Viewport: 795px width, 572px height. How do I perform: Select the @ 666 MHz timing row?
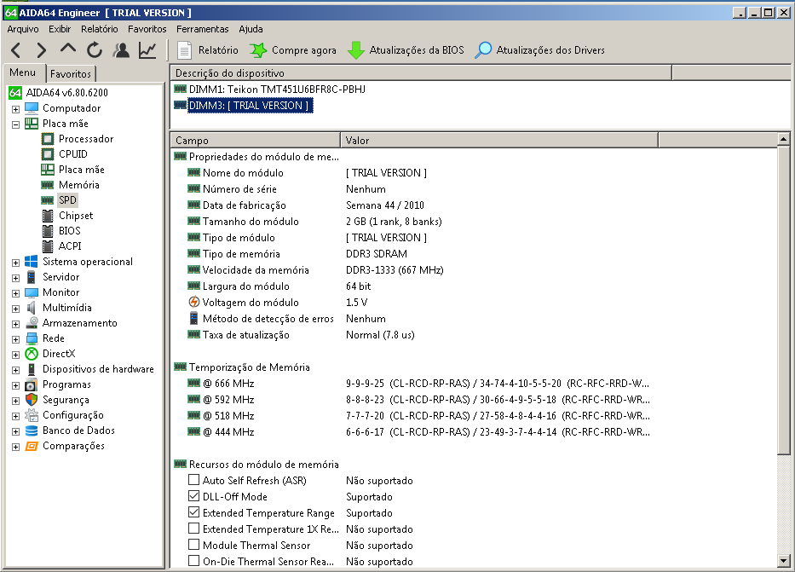(418, 384)
